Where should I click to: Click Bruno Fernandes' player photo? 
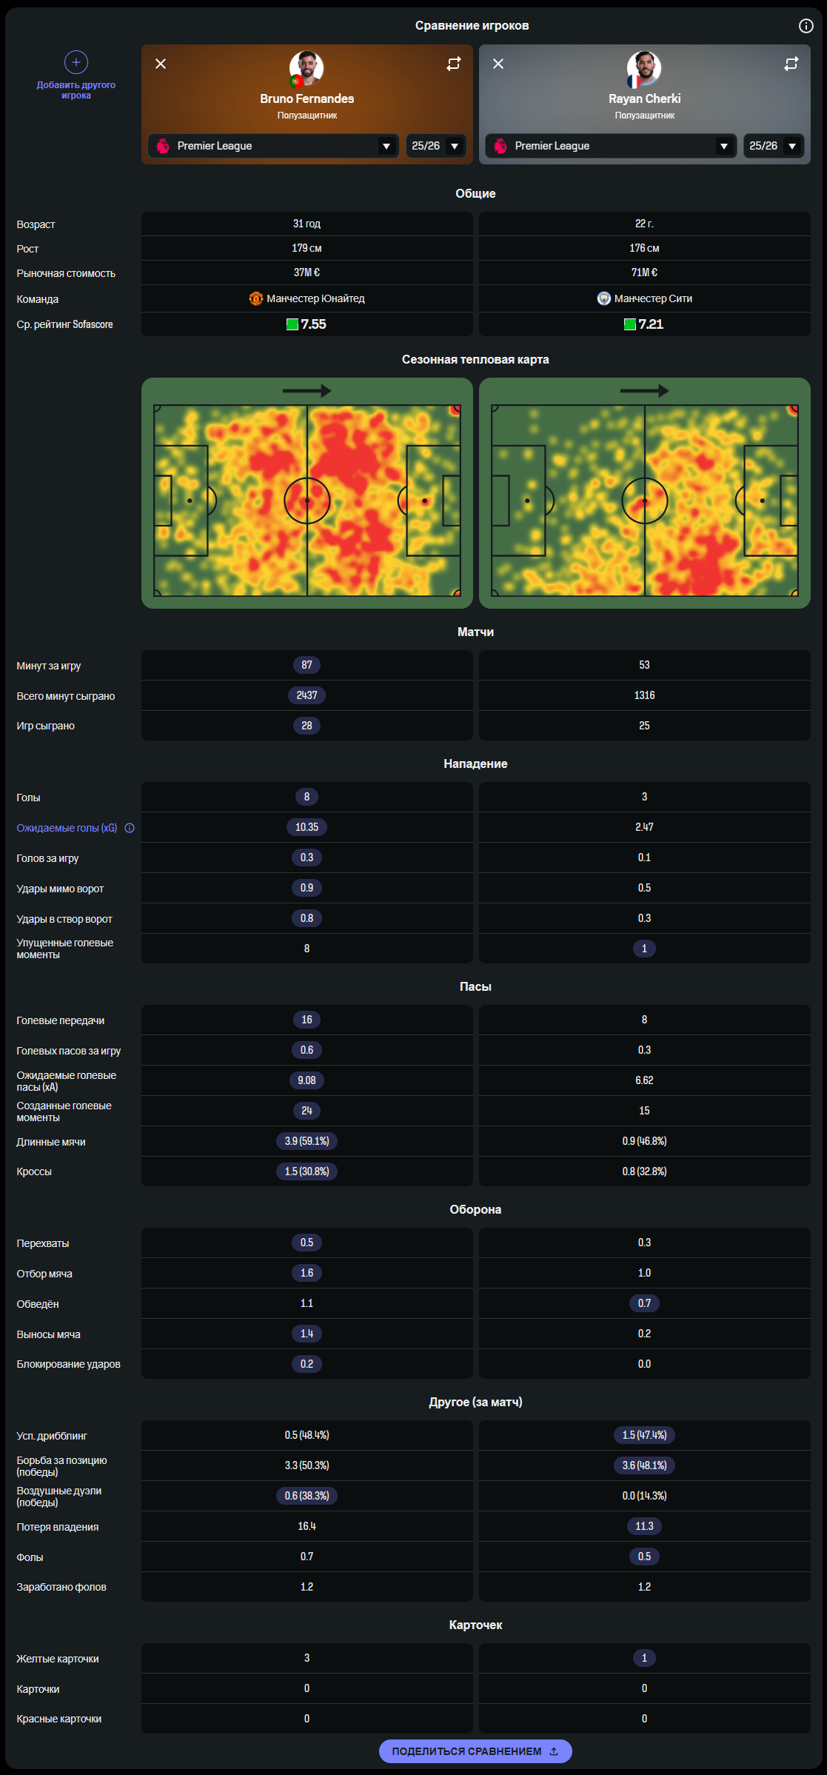(x=307, y=69)
